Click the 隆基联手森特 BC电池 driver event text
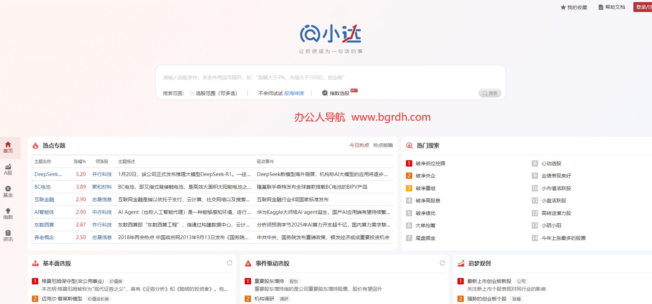652x304 pixels. (312, 187)
